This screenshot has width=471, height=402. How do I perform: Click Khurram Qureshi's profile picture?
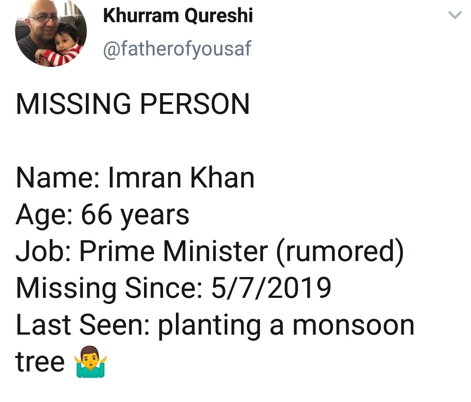point(51,33)
